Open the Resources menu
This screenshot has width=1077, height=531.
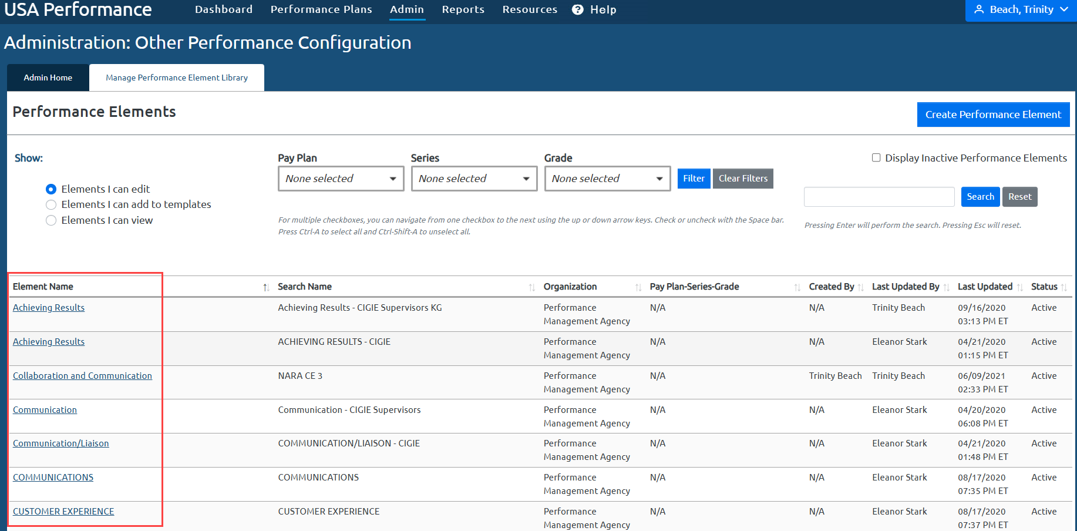(530, 9)
